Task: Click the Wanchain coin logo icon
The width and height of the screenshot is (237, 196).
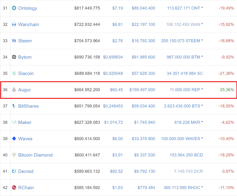Action: click(14, 24)
